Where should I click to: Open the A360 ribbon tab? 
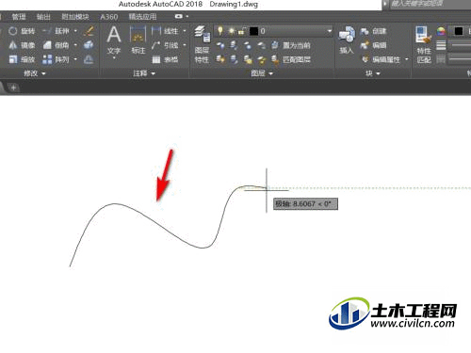pyautogui.click(x=109, y=17)
